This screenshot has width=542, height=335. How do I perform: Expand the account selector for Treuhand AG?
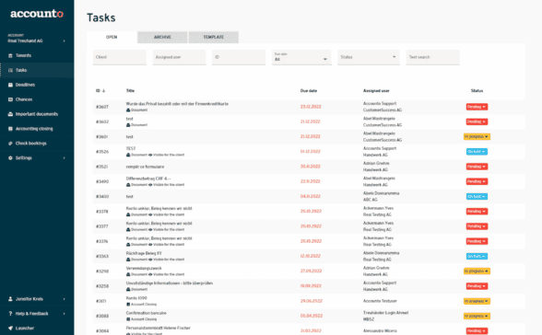coord(65,40)
